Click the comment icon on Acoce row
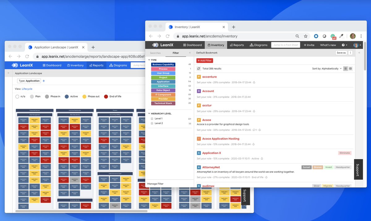This screenshot has height=221, width=371. tap(254, 130)
